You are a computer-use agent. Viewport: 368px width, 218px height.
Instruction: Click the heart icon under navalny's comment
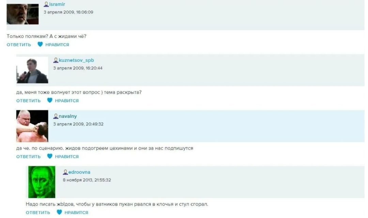pyautogui.click(x=50, y=156)
